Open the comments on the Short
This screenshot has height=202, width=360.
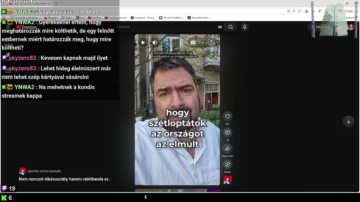228,132
